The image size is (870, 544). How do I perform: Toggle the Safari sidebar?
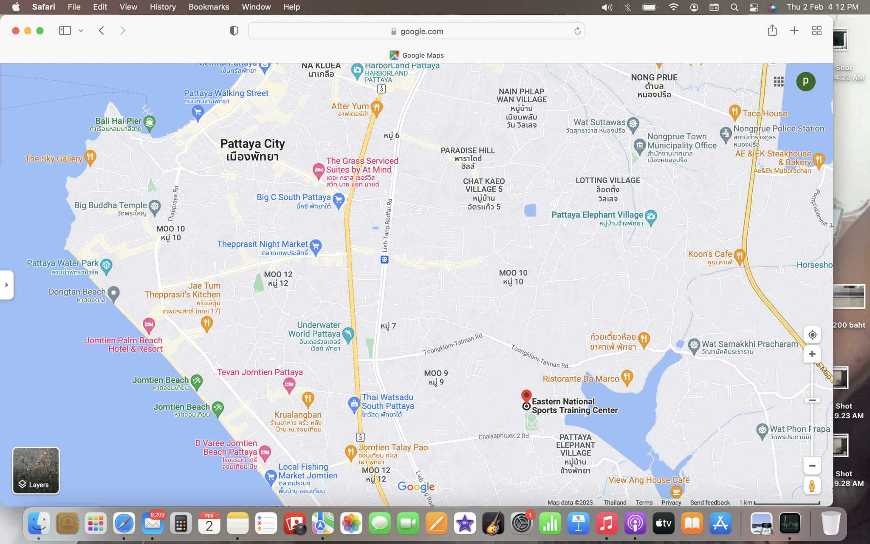[65, 31]
